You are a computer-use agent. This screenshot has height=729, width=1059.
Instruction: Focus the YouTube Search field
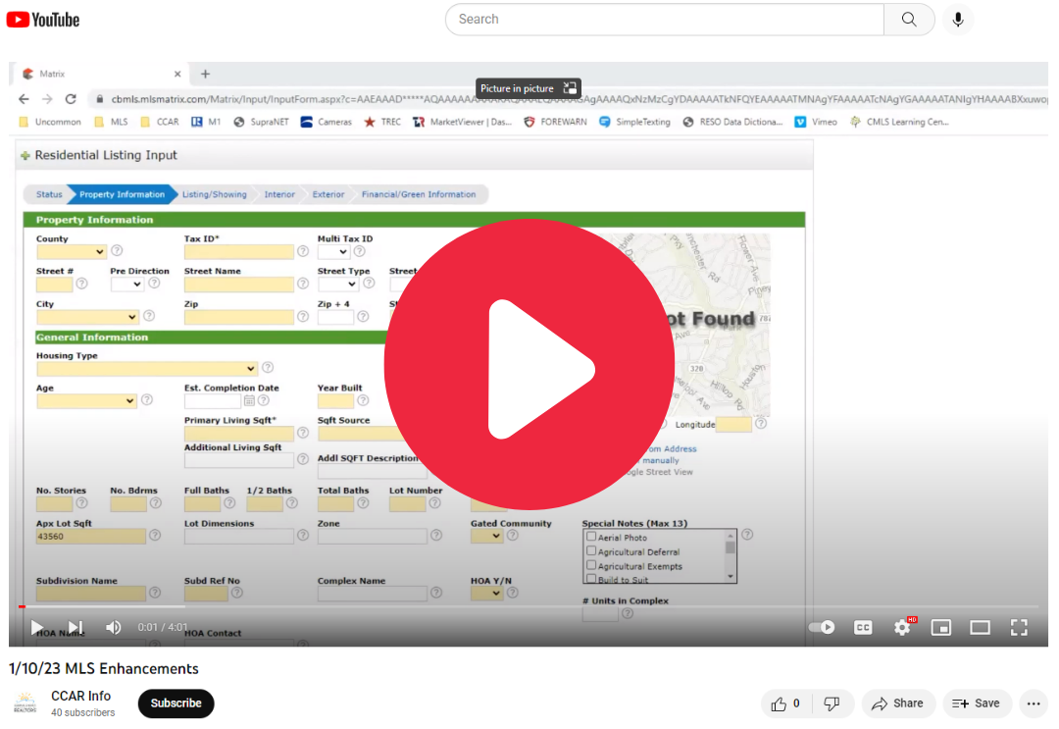coord(665,20)
